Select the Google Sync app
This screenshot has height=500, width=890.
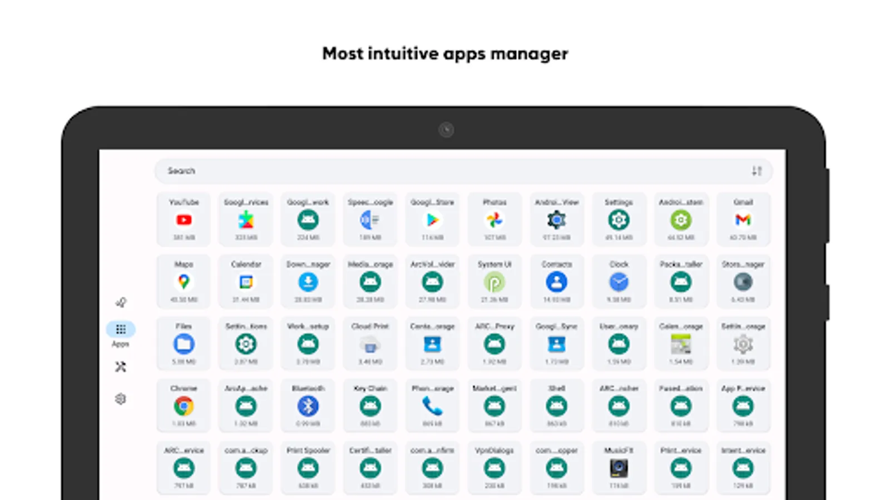pos(556,344)
